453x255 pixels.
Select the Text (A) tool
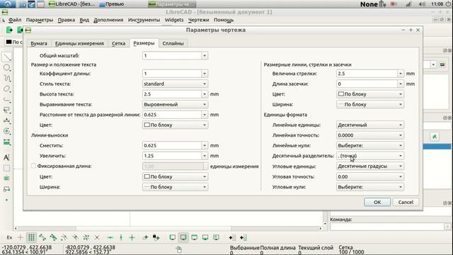(x=6, y=157)
